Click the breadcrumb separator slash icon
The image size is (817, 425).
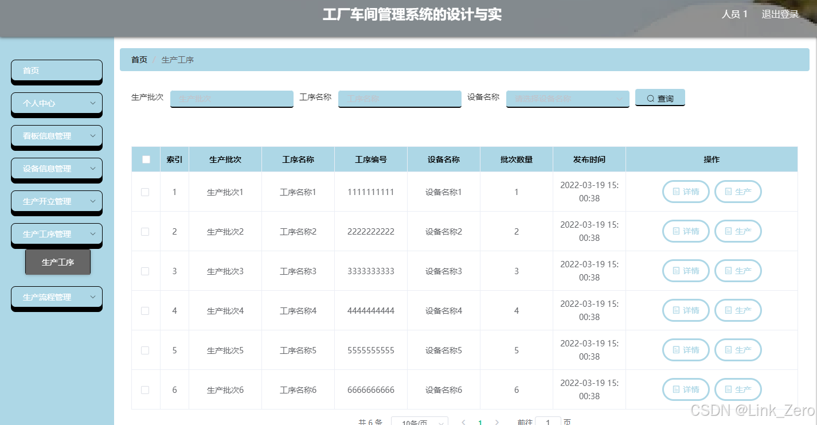pos(154,59)
